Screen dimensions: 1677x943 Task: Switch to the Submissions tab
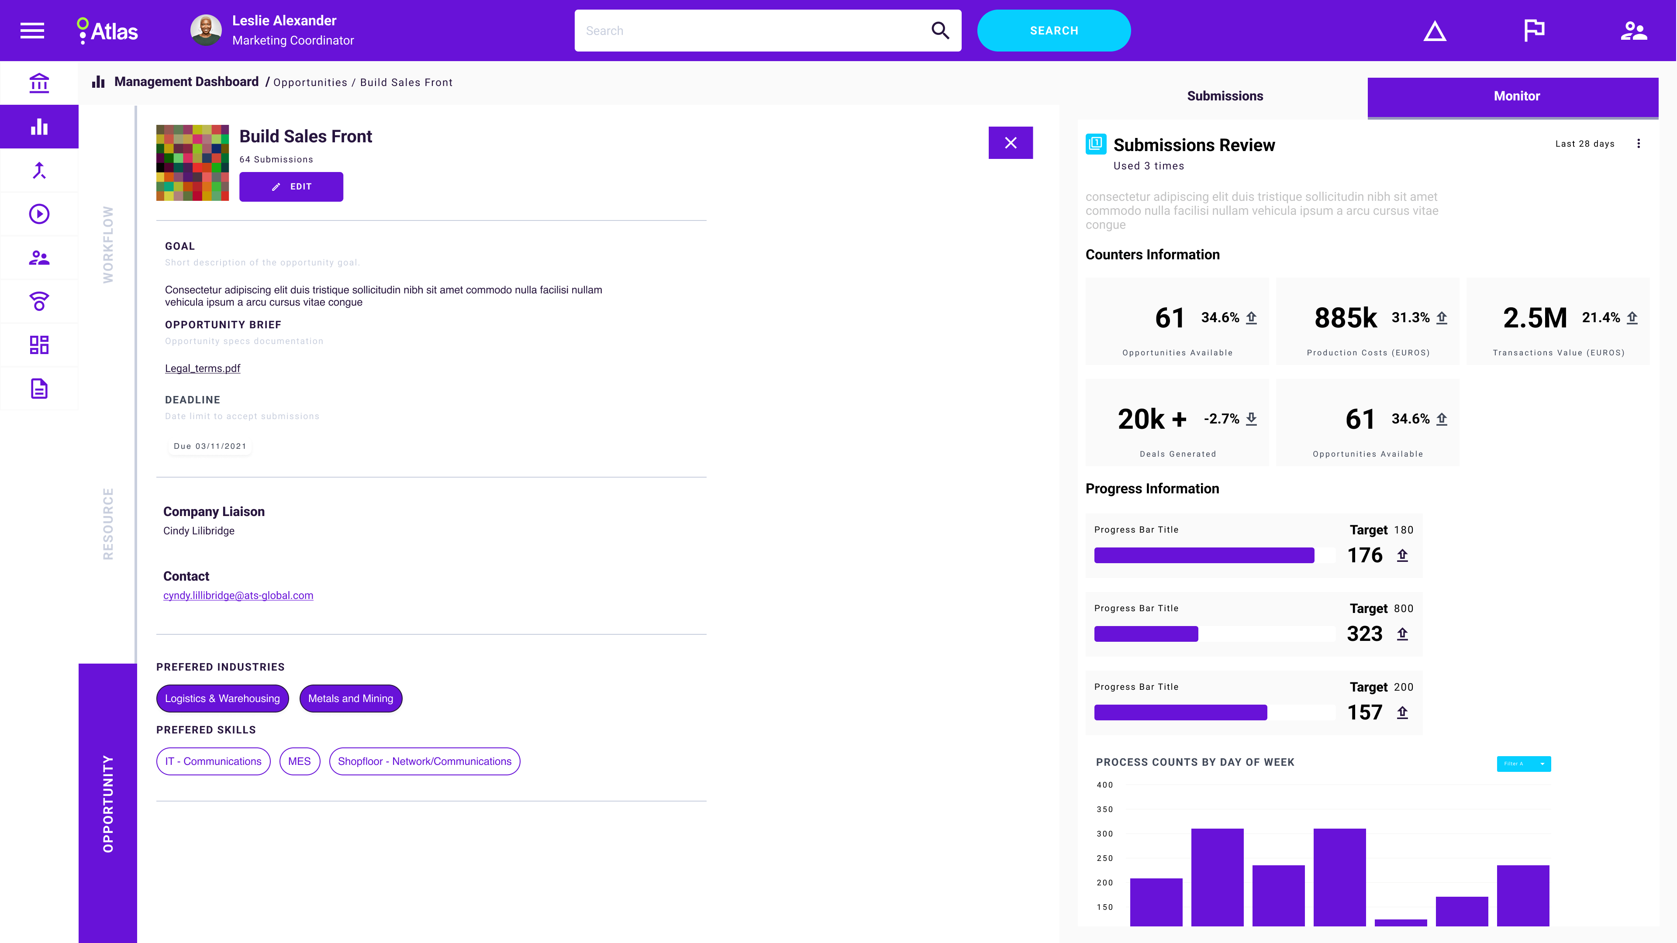[x=1225, y=96]
